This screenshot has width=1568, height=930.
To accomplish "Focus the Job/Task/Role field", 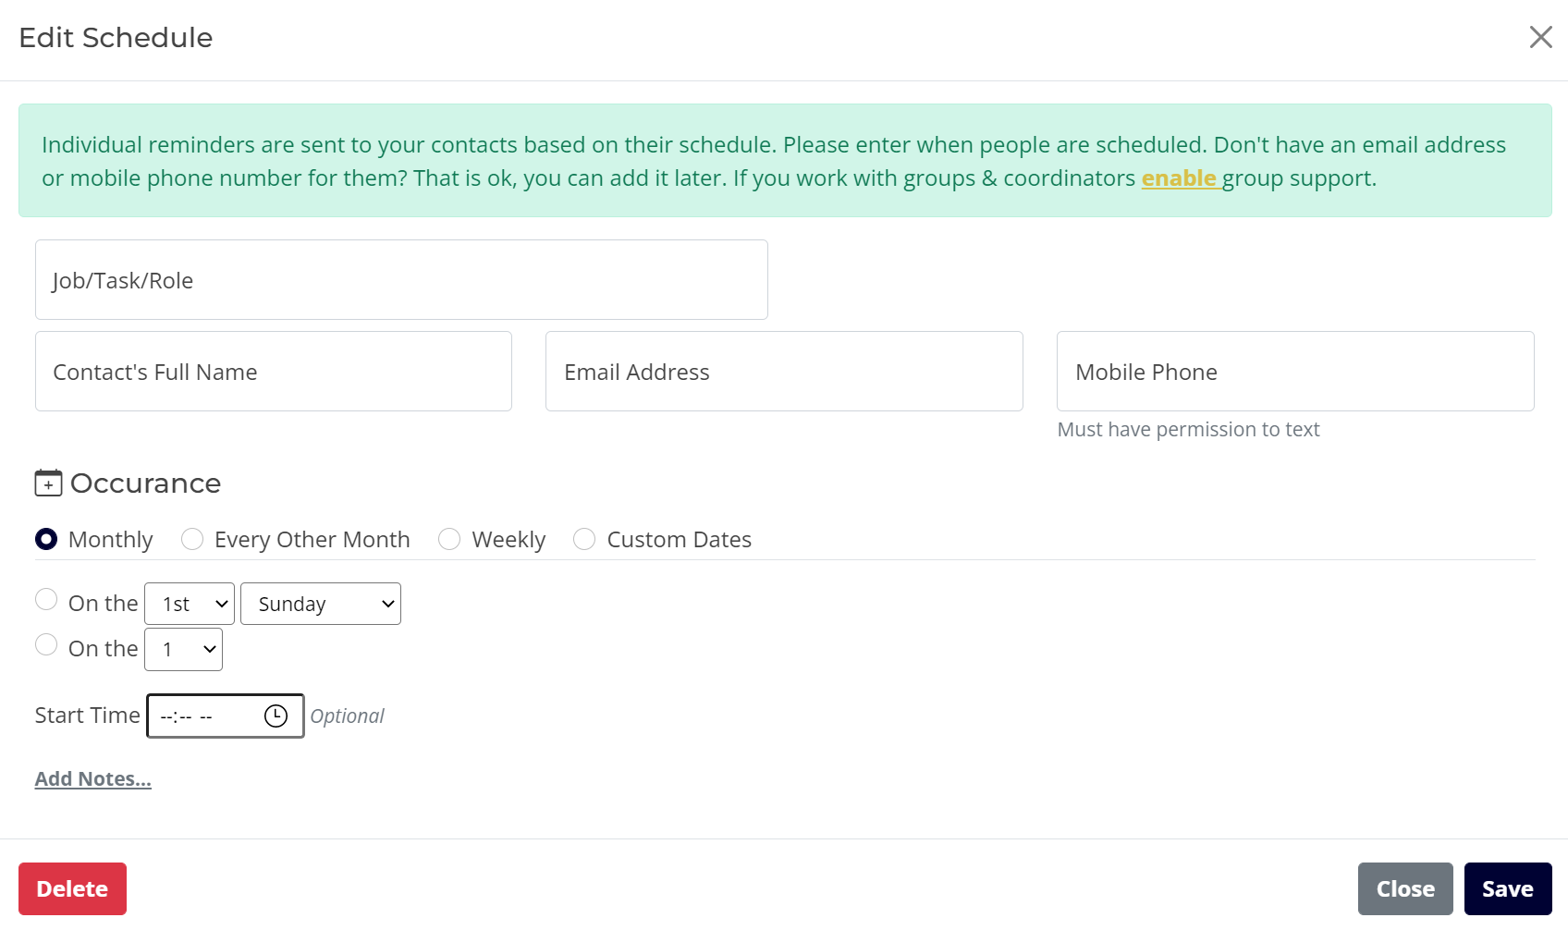I will (401, 280).
